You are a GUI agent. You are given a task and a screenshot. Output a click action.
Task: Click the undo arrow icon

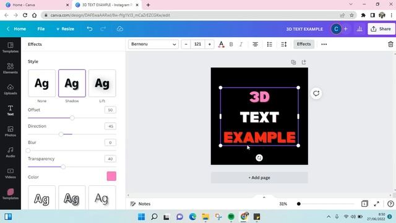click(89, 29)
